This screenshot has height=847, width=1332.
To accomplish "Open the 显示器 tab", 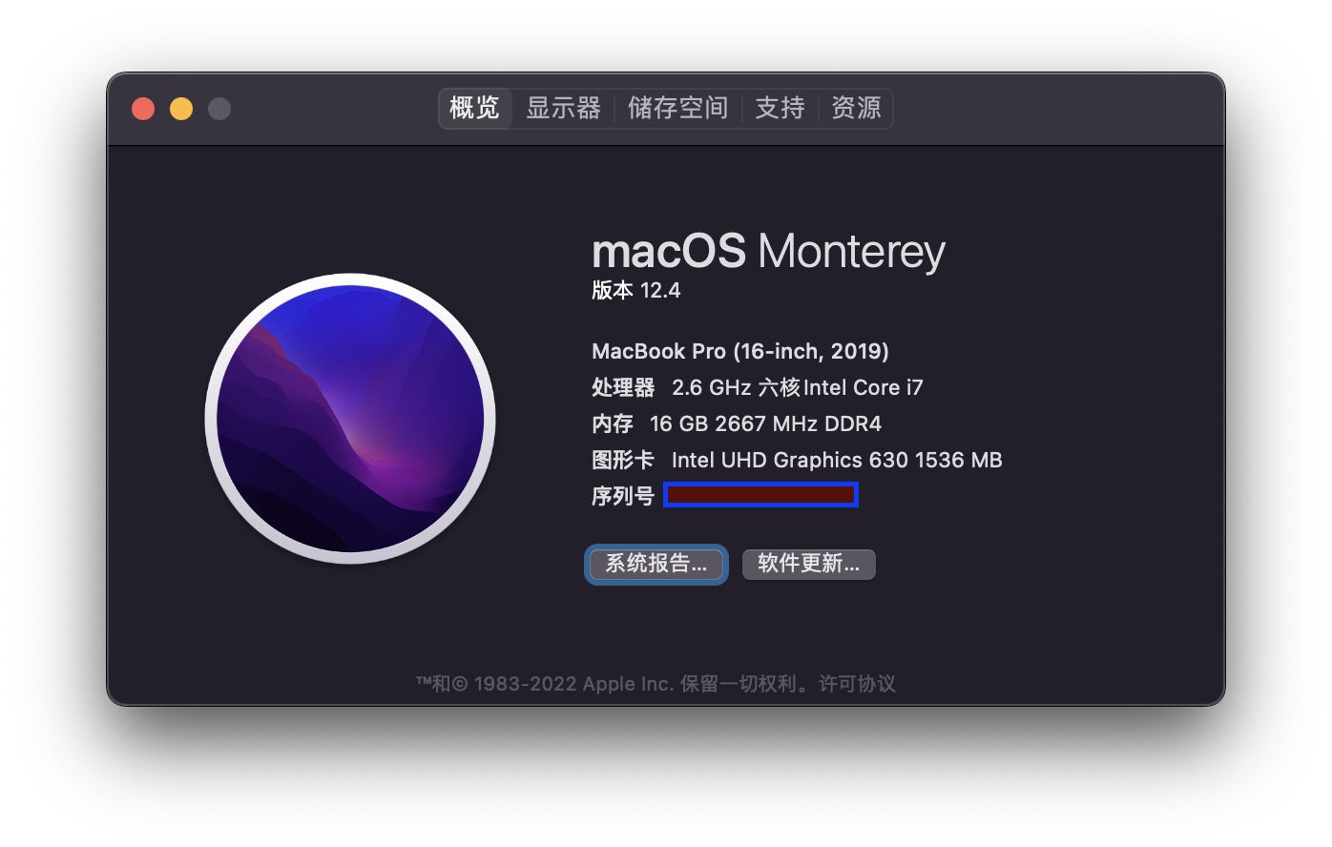I will click(x=563, y=108).
